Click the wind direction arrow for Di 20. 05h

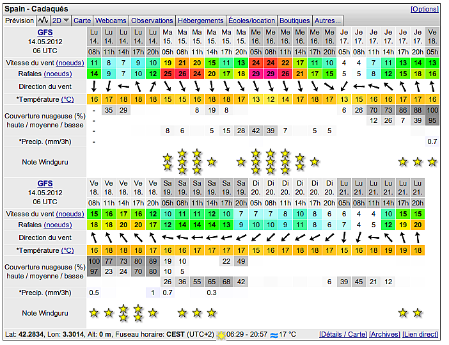[256, 237]
